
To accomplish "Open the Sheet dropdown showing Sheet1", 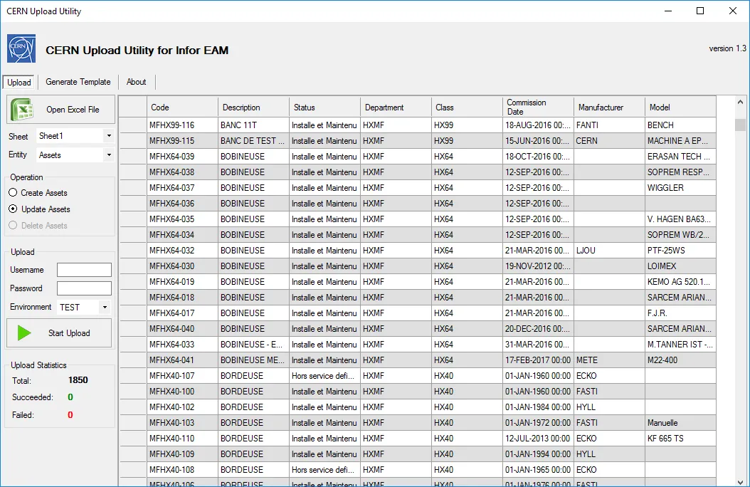I will (75, 136).
